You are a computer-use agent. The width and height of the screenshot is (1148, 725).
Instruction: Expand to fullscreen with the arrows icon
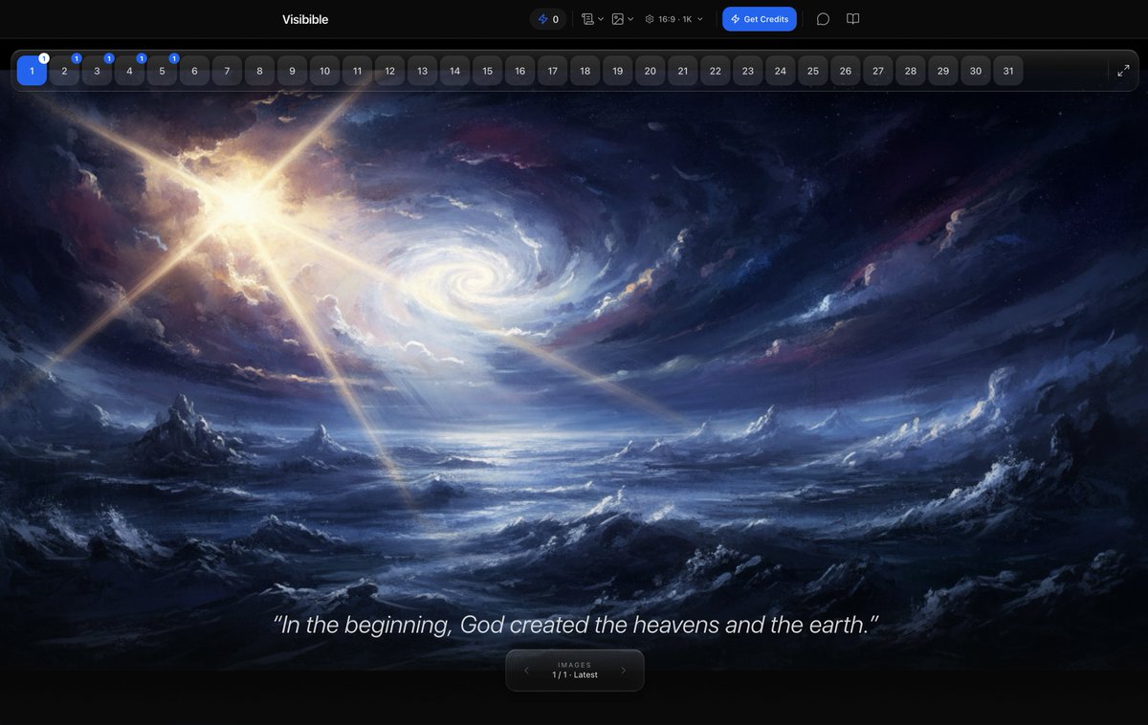[1124, 71]
